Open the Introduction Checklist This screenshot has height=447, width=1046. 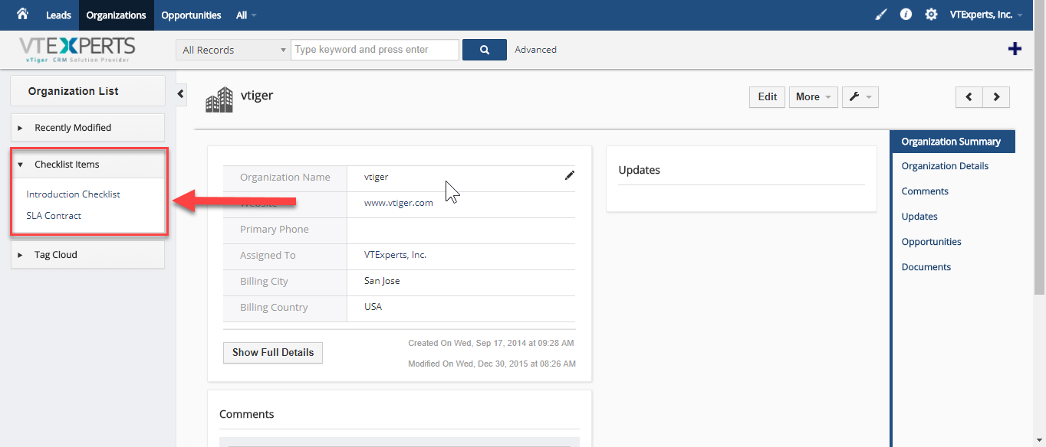coord(74,194)
